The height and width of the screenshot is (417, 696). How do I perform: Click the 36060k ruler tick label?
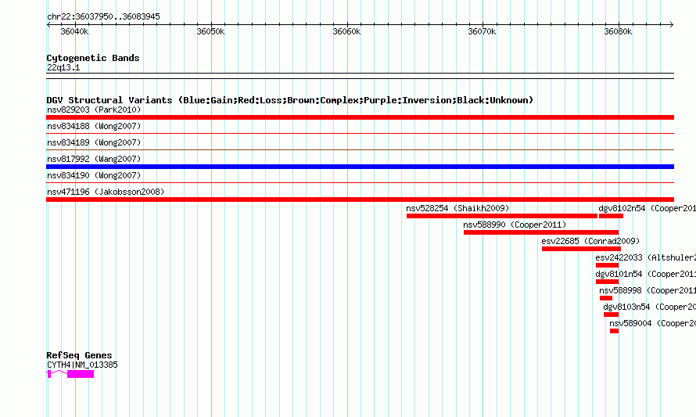(x=346, y=31)
